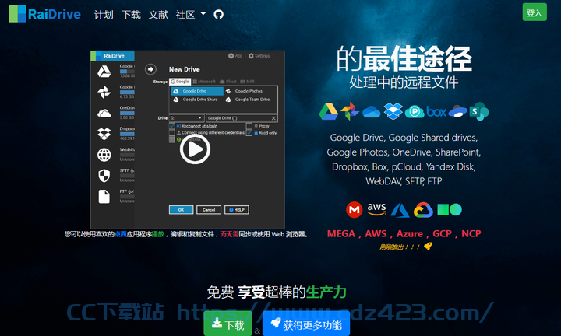Click the Azure triangle icon
561x336 pixels.
tap(400, 210)
